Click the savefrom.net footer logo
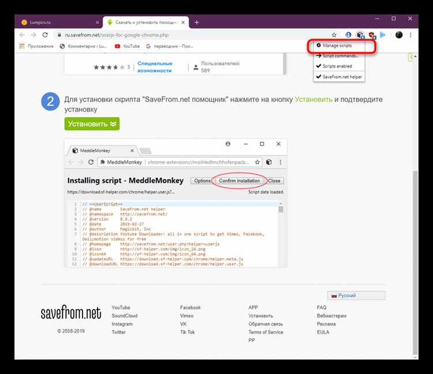 point(71,312)
